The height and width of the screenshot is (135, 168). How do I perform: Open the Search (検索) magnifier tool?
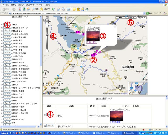point(35,9)
